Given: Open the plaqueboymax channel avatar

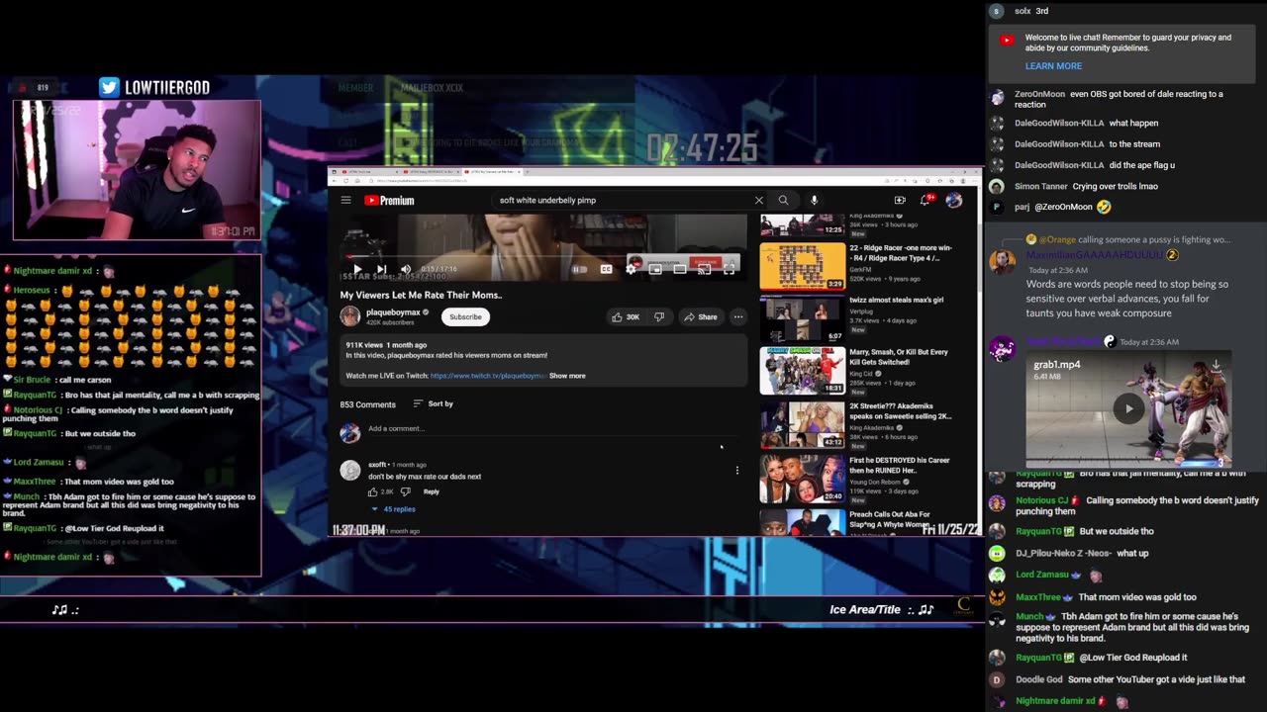Looking at the screenshot, I should (x=350, y=316).
